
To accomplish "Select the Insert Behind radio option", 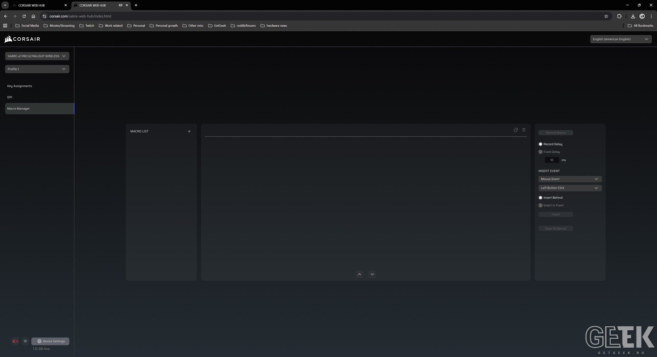I will pyautogui.click(x=541, y=198).
